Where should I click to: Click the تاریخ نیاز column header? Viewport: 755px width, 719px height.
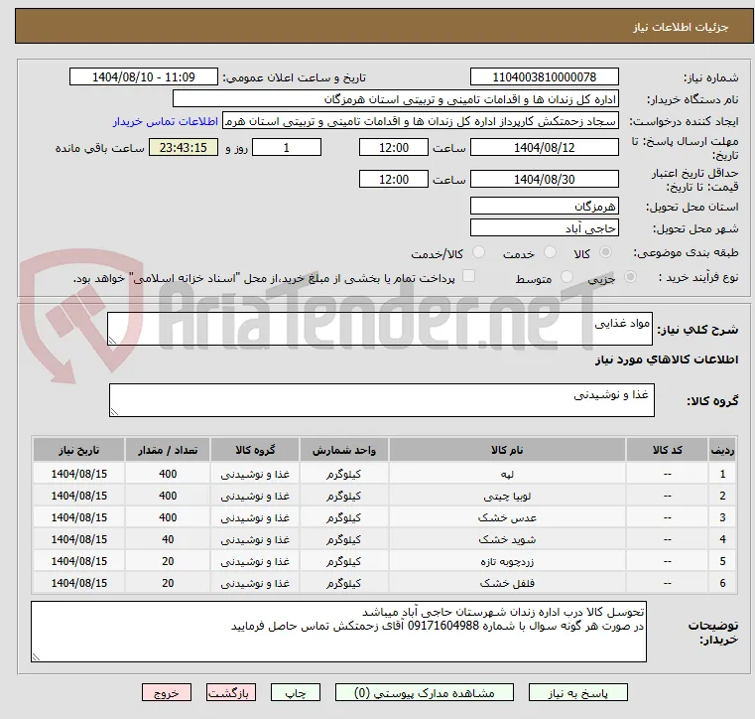click(x=79, y=450)
